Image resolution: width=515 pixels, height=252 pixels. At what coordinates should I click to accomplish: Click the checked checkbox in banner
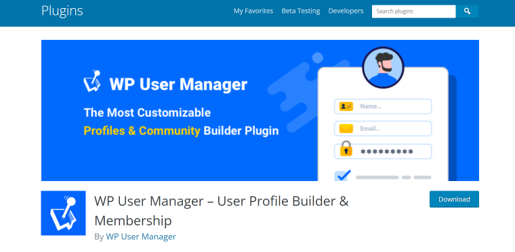click(x=343, y=176)
